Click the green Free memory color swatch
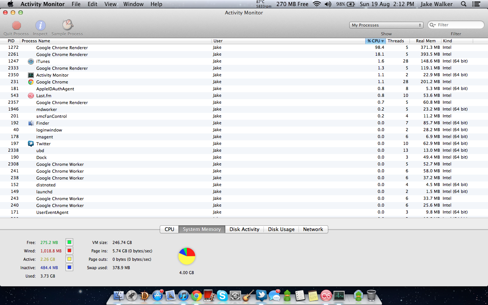488x305 pixels. pos(69,242)
